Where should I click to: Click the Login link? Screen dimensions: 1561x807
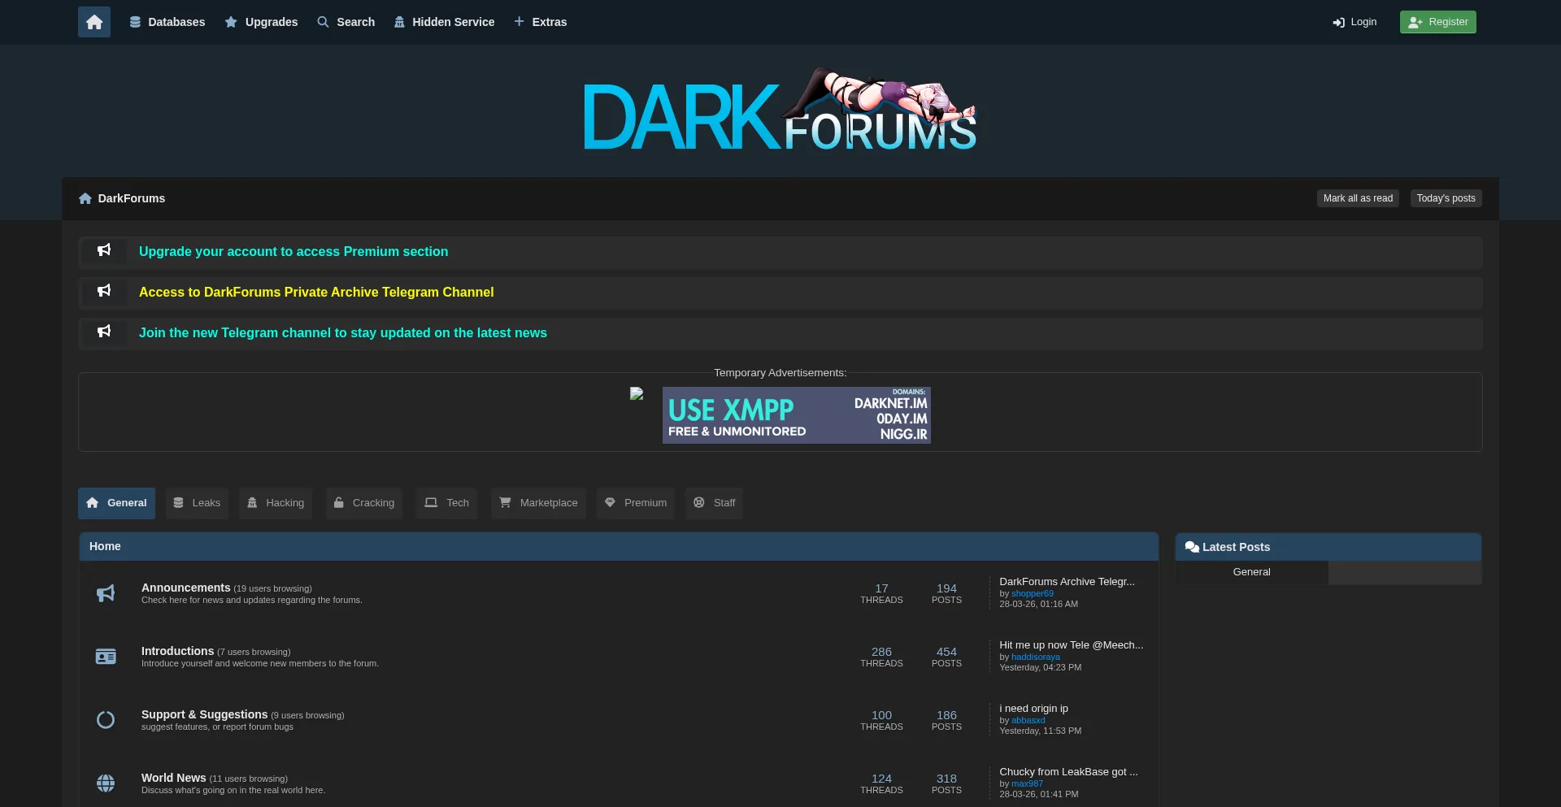point(1354,22)
